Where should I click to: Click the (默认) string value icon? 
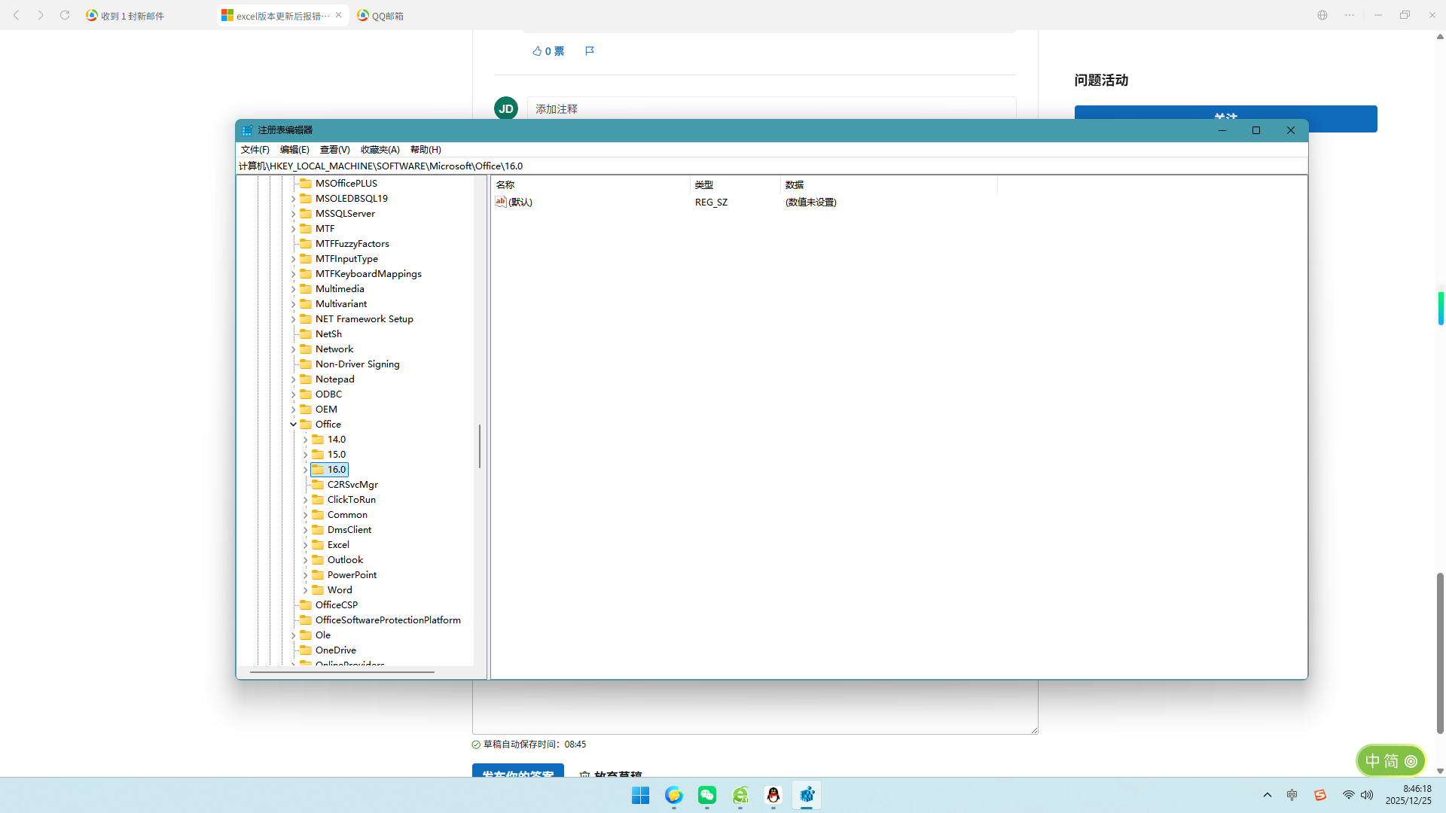[500, 202]
